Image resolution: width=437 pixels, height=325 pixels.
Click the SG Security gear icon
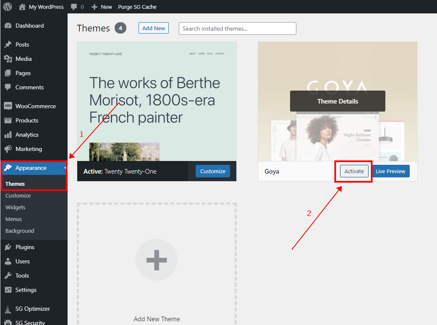point(8,322)
